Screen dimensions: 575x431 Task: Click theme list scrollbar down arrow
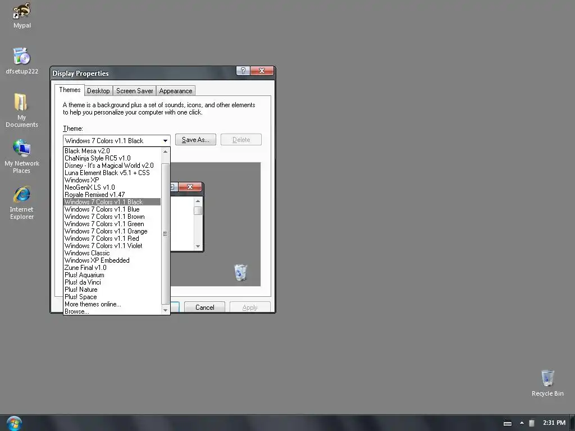pyautogui.click(x=166, y=310)
